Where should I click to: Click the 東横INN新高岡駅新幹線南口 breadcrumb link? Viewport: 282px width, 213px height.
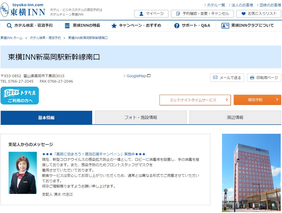tap(88, 38)
